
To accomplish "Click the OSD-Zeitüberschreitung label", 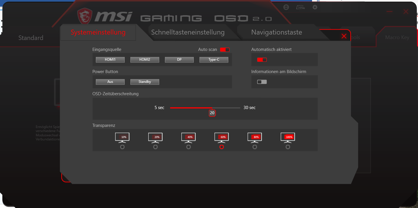I will tap(115, 94).
